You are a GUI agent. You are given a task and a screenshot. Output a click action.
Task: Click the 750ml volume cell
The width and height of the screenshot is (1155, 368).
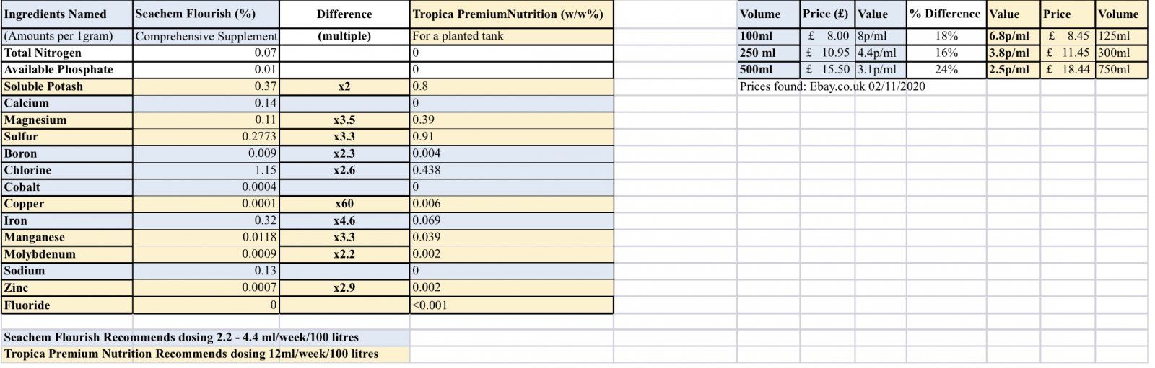point(1121,69)
